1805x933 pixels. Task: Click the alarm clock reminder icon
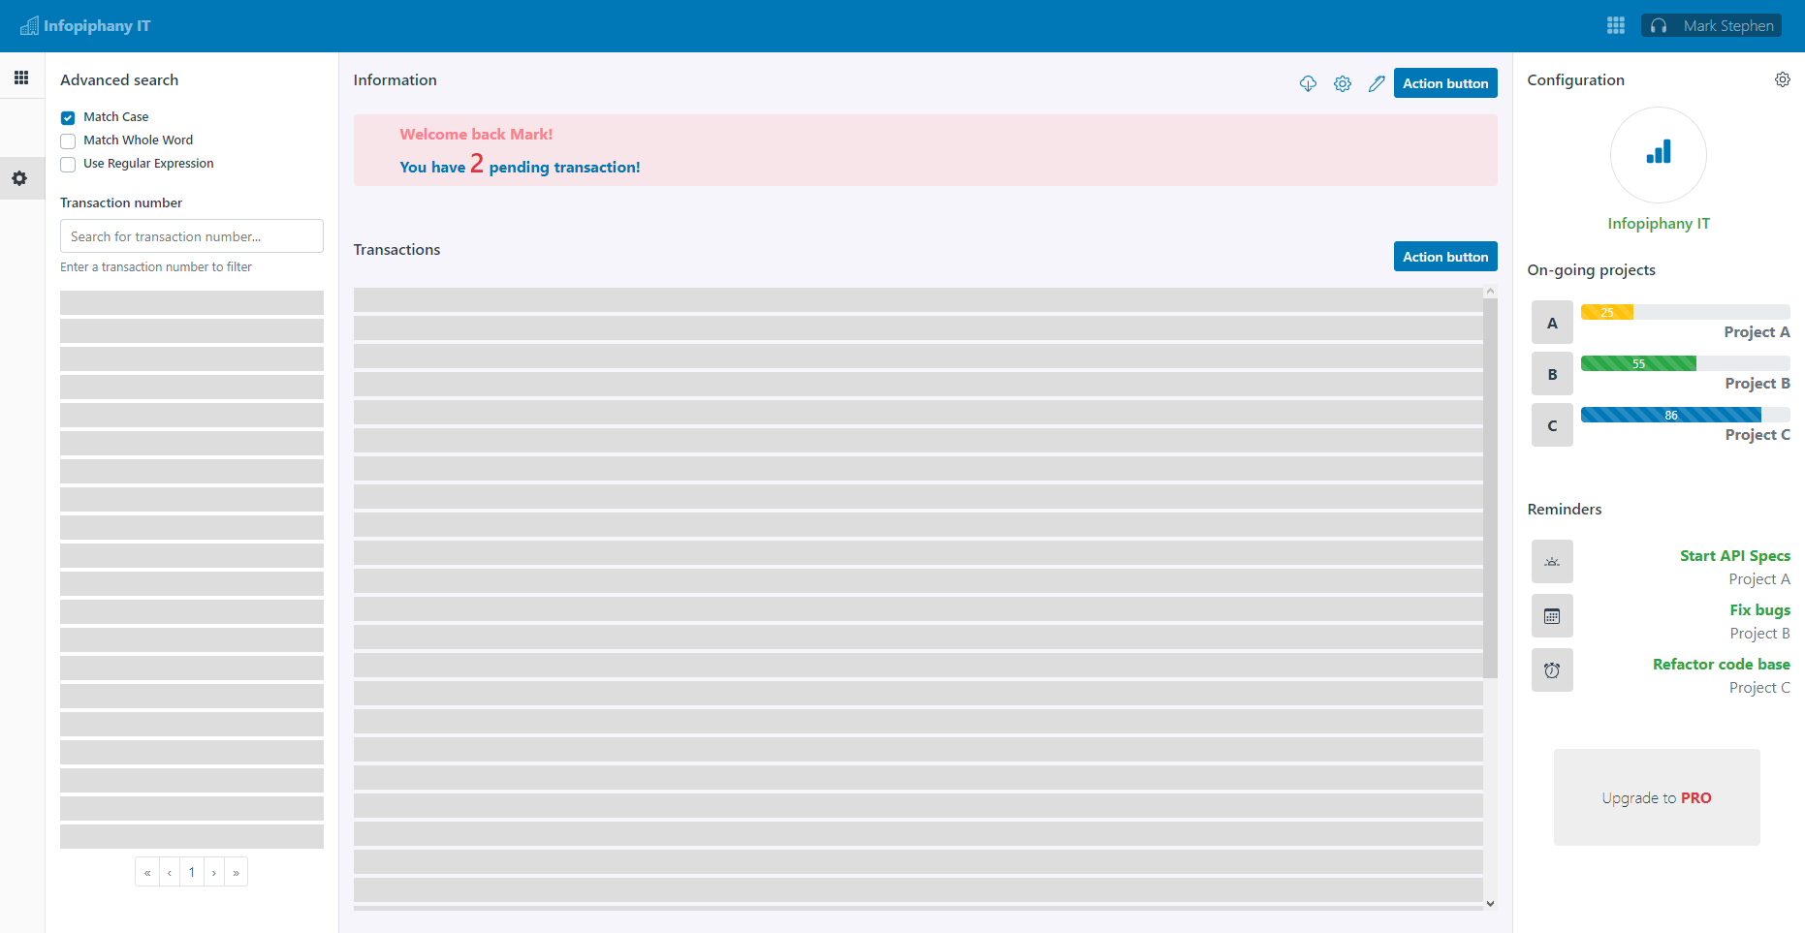coord(1552,670)
